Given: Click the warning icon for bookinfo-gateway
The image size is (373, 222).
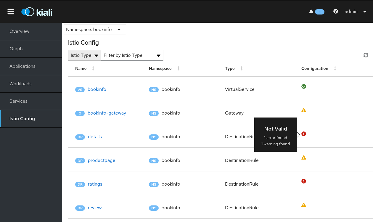Looking at the screenshot, I should click(x=304, y=110).
